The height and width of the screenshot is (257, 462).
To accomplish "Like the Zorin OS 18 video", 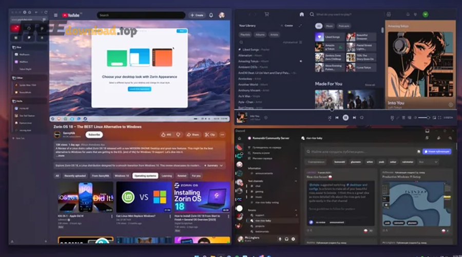I will click(166, 135).
